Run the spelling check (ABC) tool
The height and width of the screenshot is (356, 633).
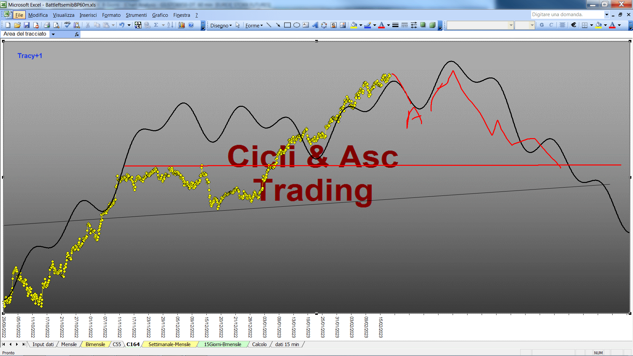coord(68,25)
